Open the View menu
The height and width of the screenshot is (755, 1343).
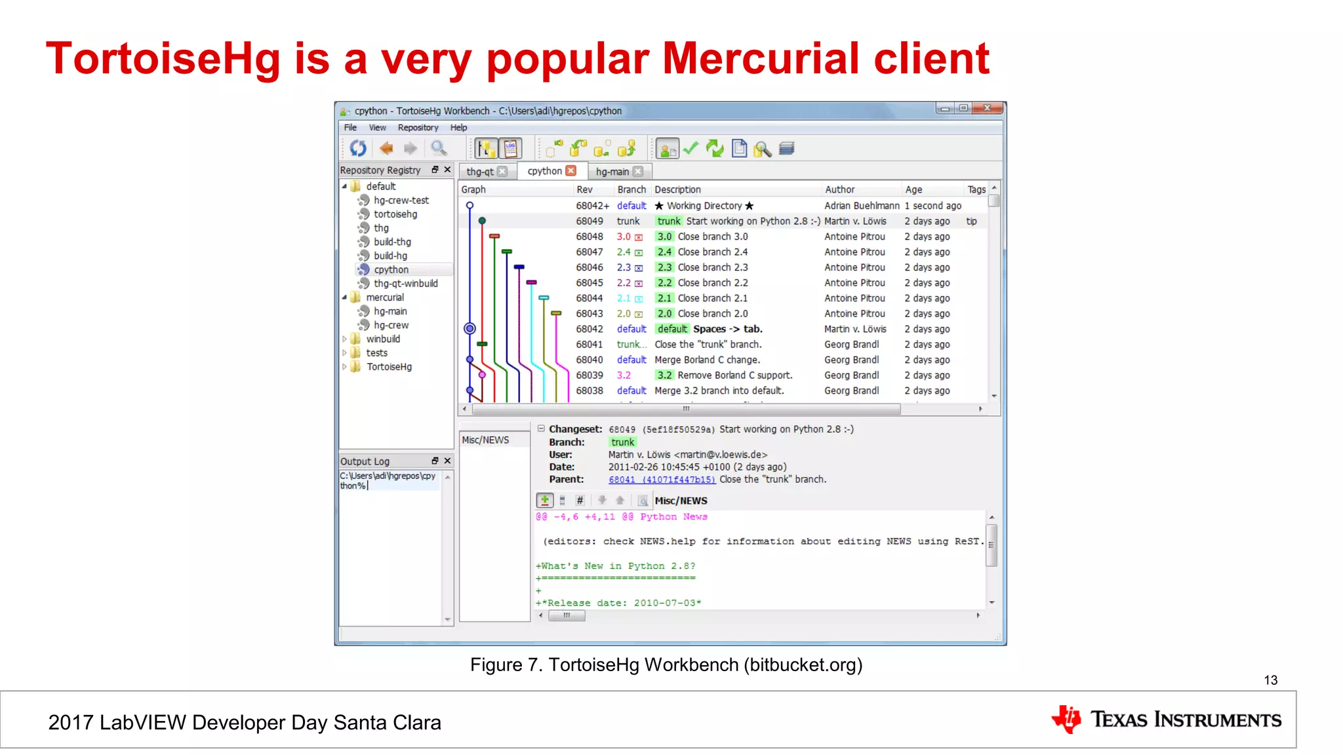(377, 127)
